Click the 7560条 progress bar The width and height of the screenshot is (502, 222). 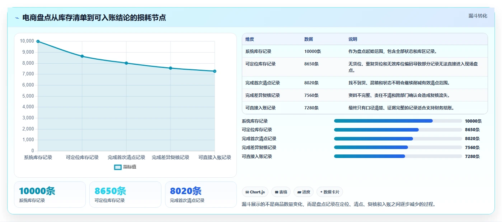pos(398,147)
